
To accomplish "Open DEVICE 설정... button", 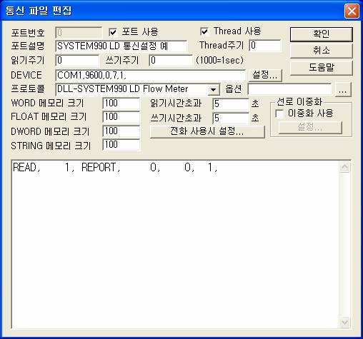I will coord(265,75).
